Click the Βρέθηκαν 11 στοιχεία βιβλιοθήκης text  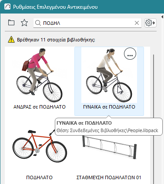56,40
